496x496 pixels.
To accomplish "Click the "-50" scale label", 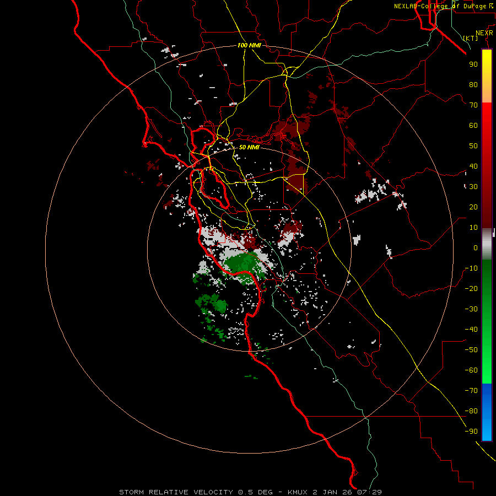I will [x=471, y=350].
